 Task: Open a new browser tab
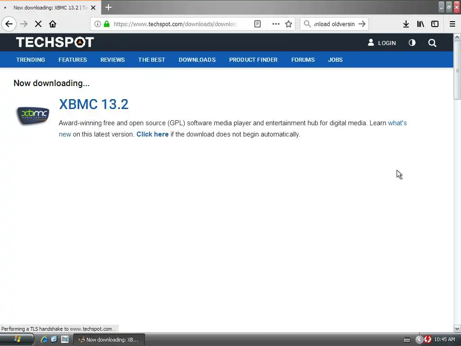pyautogui.click(x=108, y=7)
